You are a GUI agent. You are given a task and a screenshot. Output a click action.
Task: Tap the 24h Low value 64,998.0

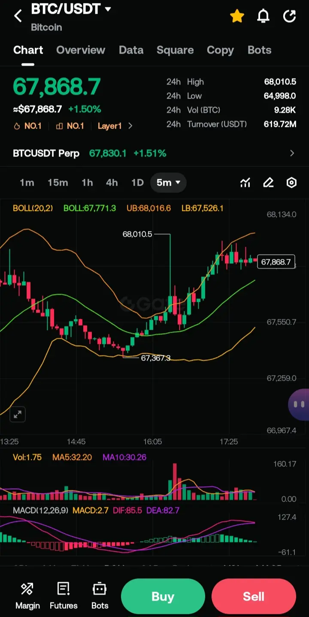pos(280,96)
